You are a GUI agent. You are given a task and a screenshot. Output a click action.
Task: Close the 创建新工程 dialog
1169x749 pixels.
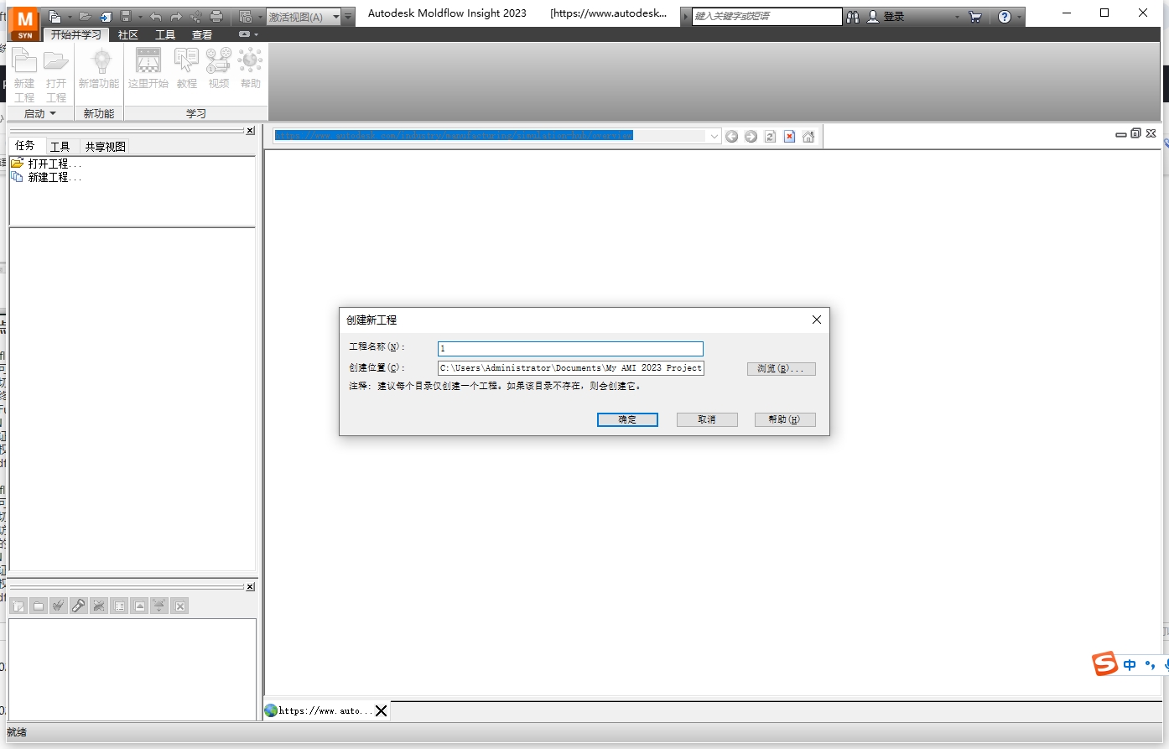point(817,320)
